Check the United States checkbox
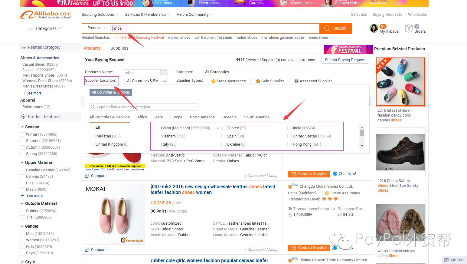 [x=289, y=136]
